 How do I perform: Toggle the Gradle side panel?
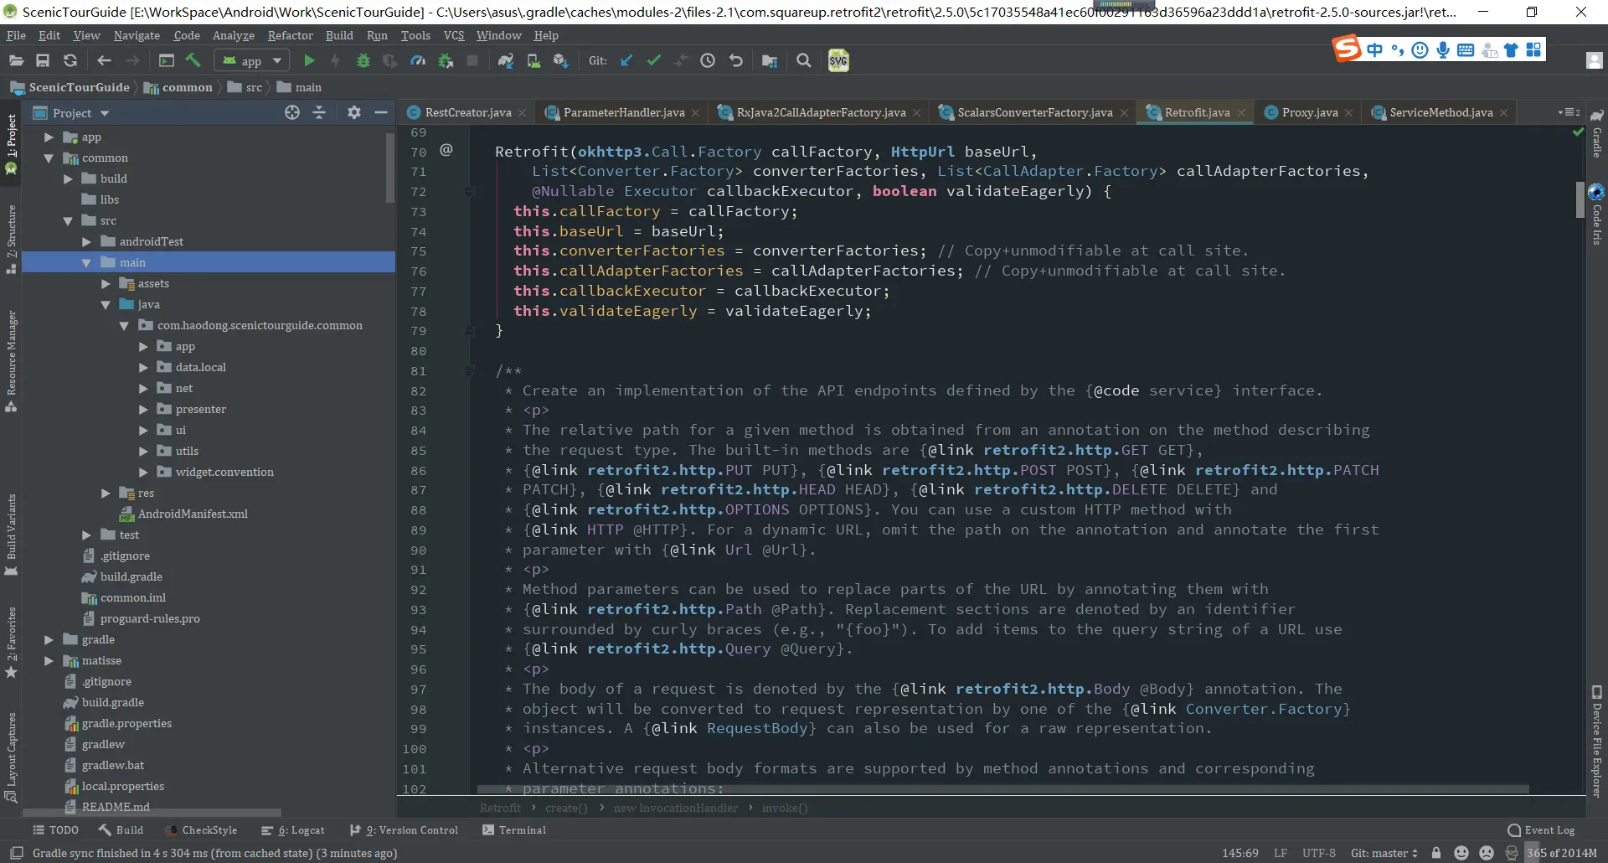1597,134
